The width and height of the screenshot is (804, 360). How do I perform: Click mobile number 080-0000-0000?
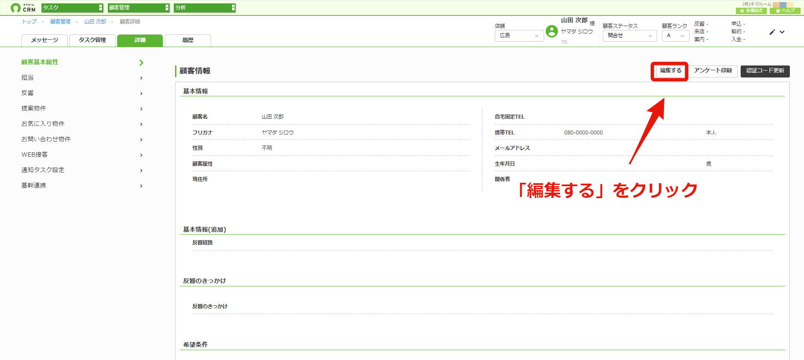pos(584,133)
